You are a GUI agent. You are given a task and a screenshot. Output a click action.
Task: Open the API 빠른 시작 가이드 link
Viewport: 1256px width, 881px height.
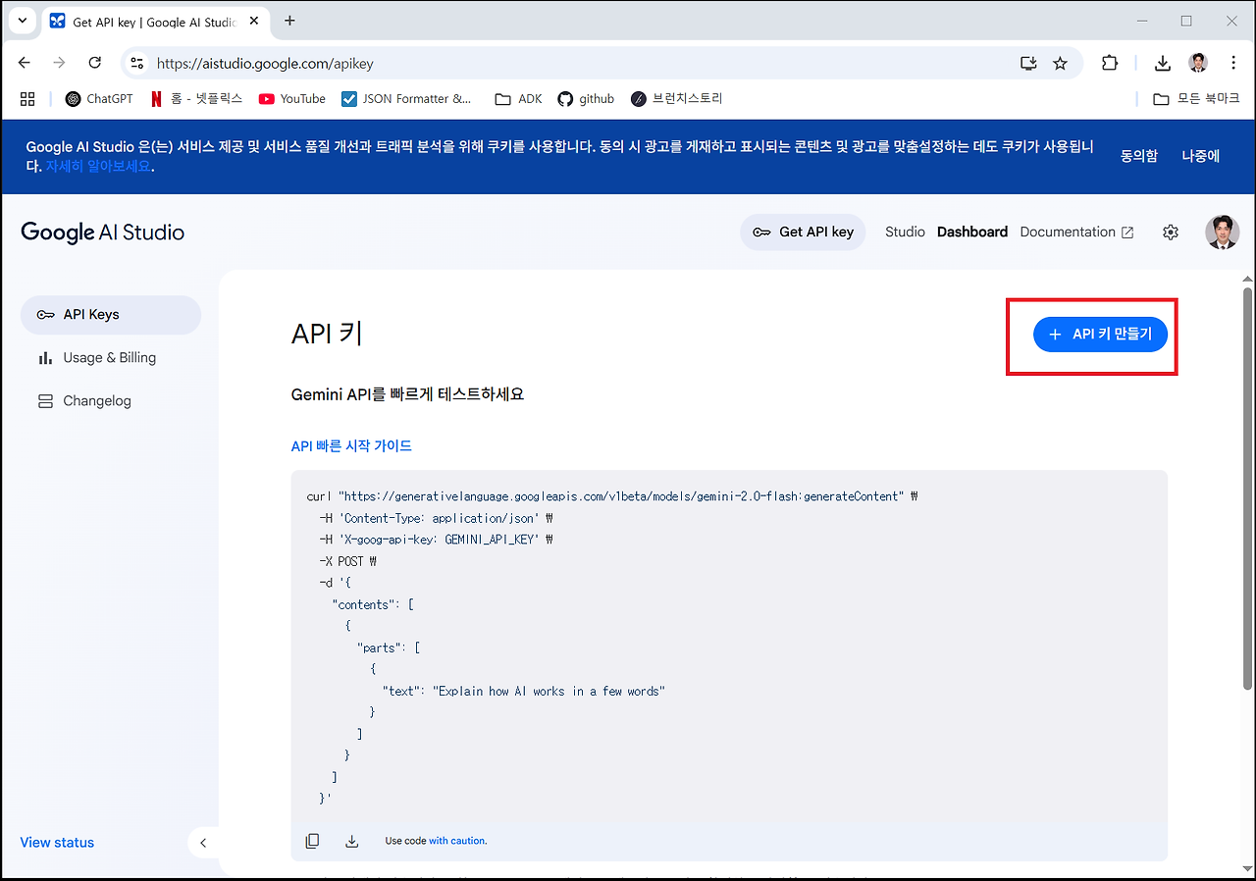click(351, 446)
